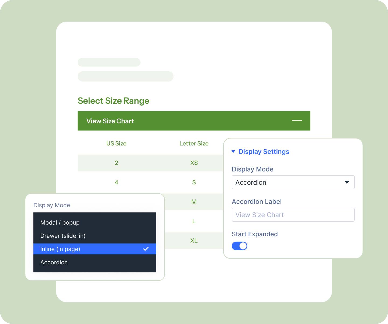
Task: Select Inline (in page) option
Action: pyautogui.click(x=95, y=249)
